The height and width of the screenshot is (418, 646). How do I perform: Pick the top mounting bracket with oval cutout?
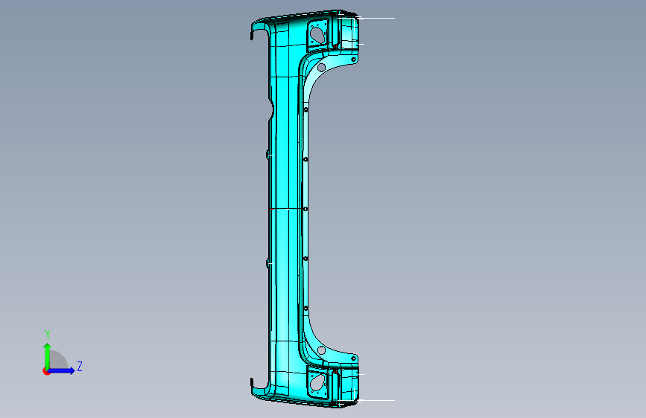click(317, 34)
